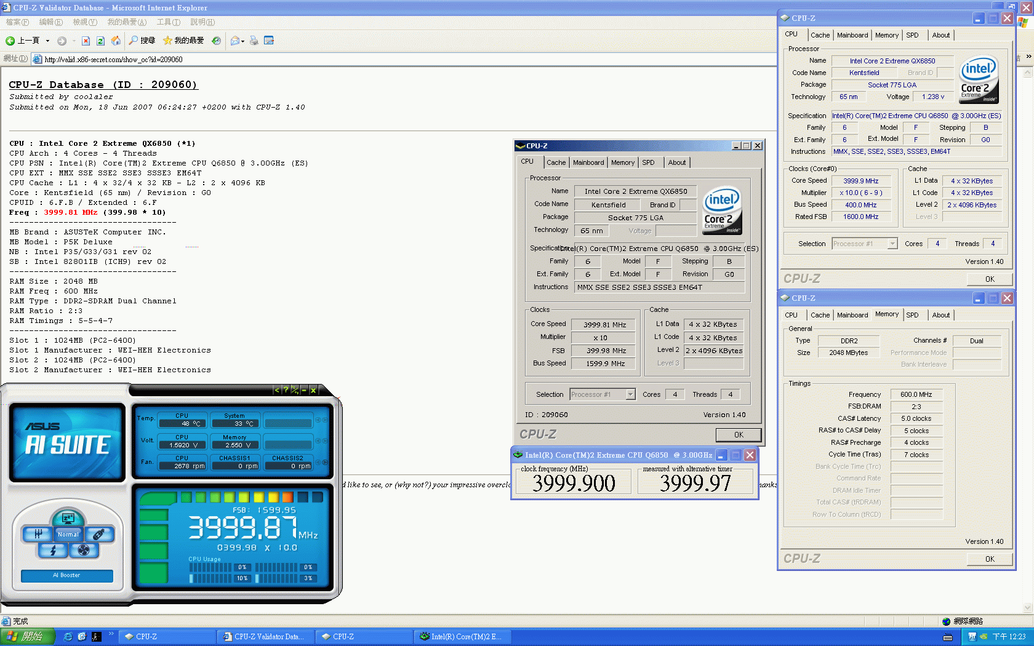Switch to CPU tab in Memory CPU-Z window
Image resolution: width=1034 pixels, height=646 pixels.
click(792, 315)
